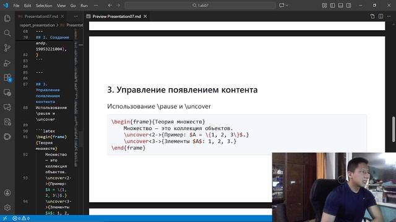Switch to the Presentation07.md source tab
396x222 pixels.
click(41, 17)
